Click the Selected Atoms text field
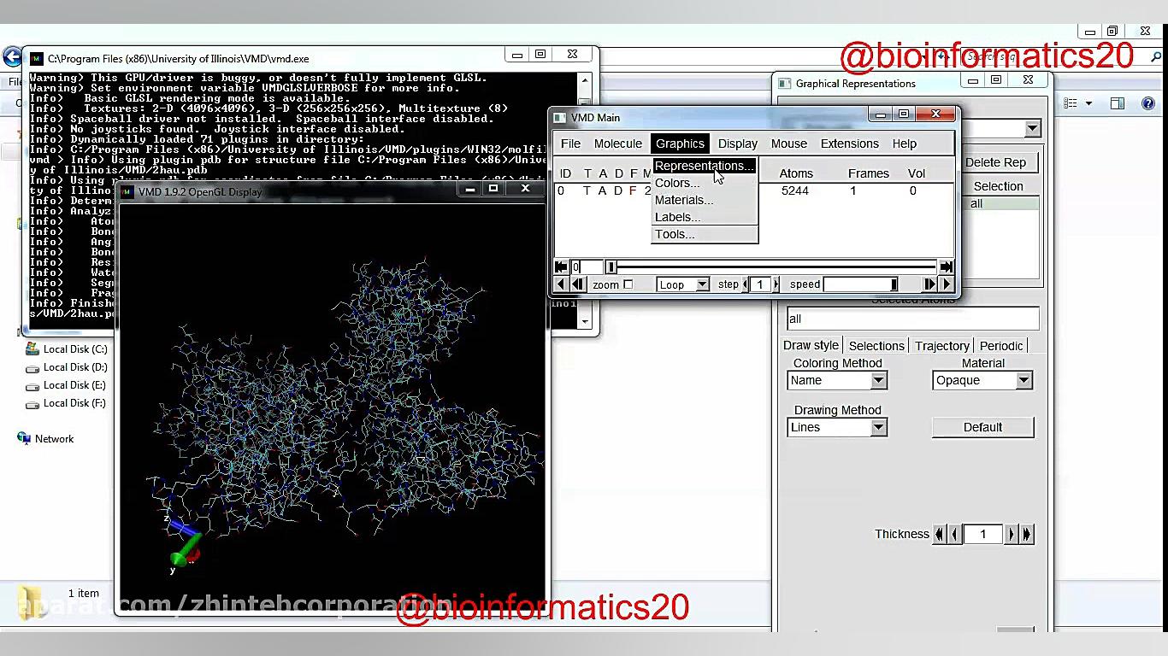 click(x=912, y=319)
